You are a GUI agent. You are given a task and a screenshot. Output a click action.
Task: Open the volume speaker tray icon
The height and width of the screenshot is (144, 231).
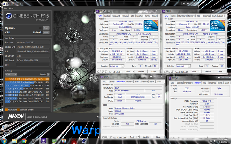click(215, 141)
